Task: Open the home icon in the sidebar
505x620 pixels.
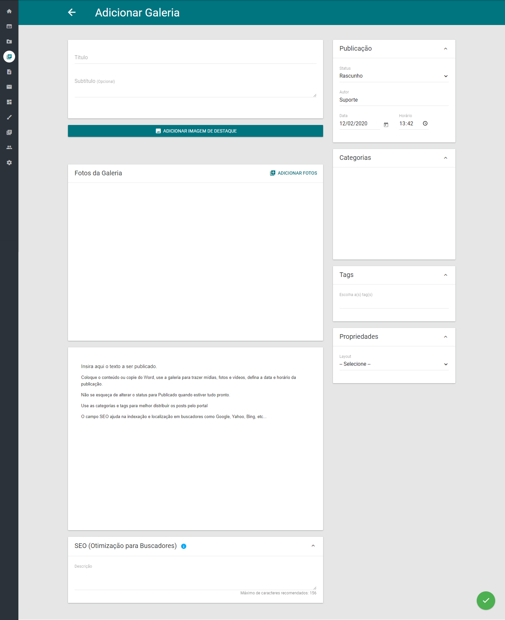Action: [9, 11]
